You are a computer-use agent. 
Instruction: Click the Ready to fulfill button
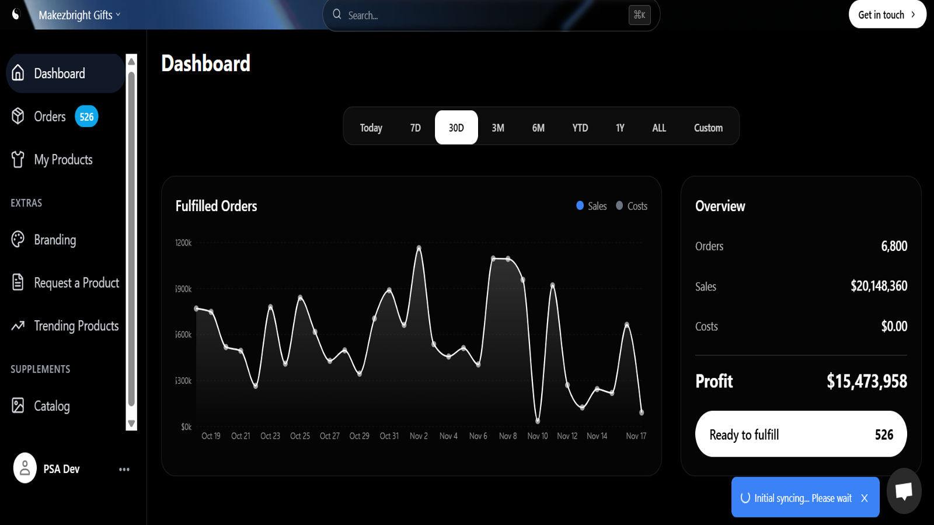tap(800, 435)
